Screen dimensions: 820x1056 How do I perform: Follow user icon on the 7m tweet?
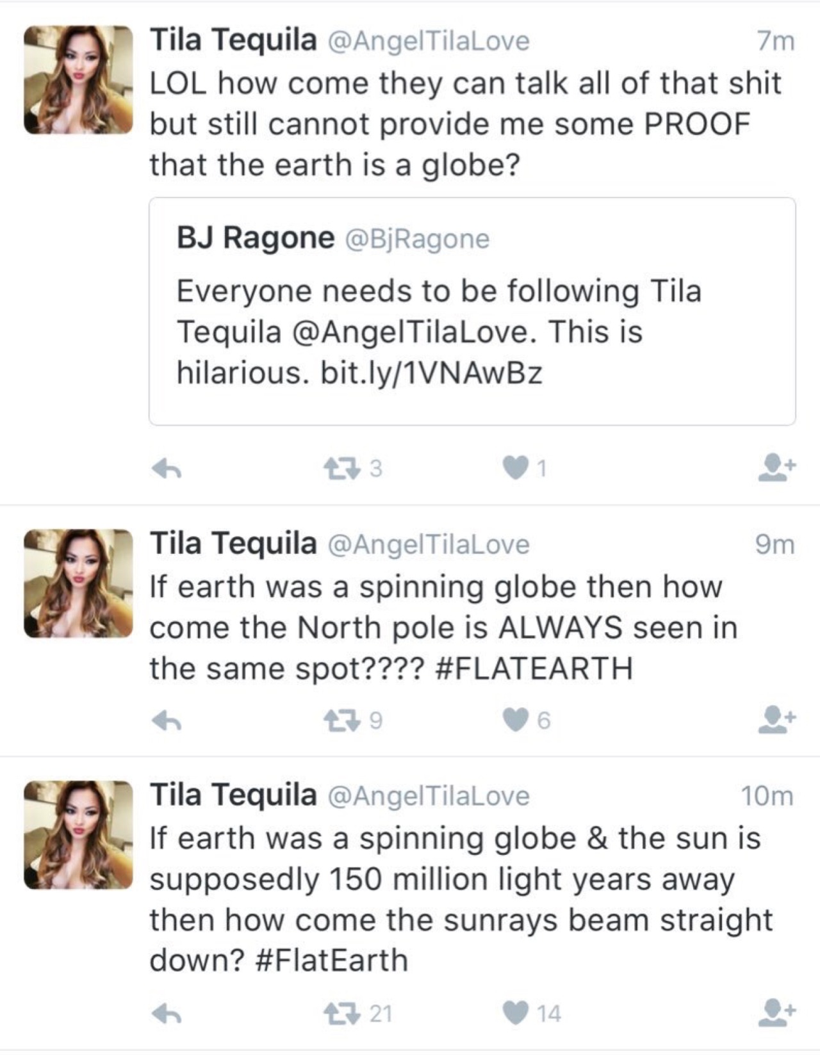[776, 468]
